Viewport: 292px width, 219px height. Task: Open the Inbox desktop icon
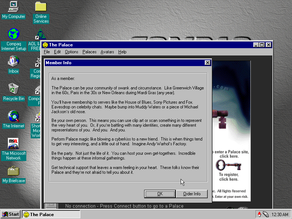pos(14,61)
